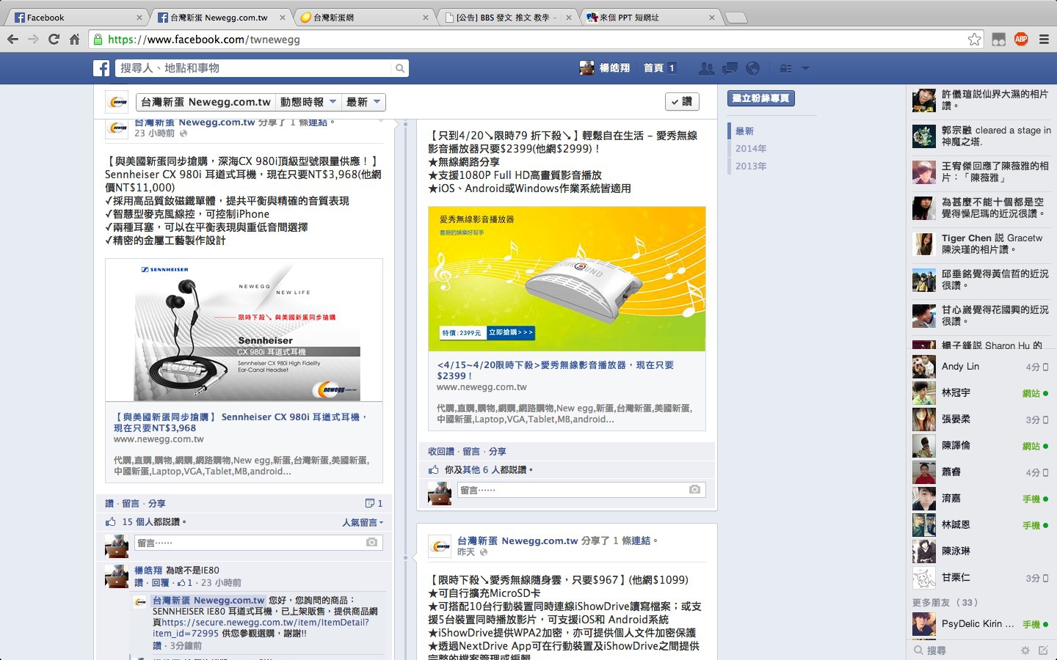Open chat settings gear icon
Viewport: 1057px width, 660px height.
(1025, 650)
